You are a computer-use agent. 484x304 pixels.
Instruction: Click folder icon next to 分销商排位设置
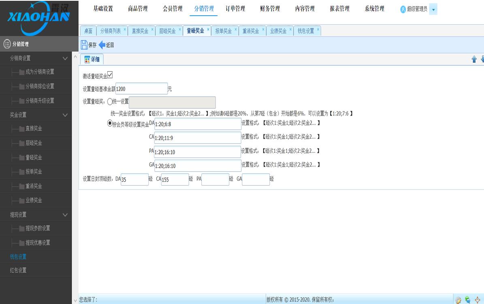pyautogui.click(x=22, y=87)
